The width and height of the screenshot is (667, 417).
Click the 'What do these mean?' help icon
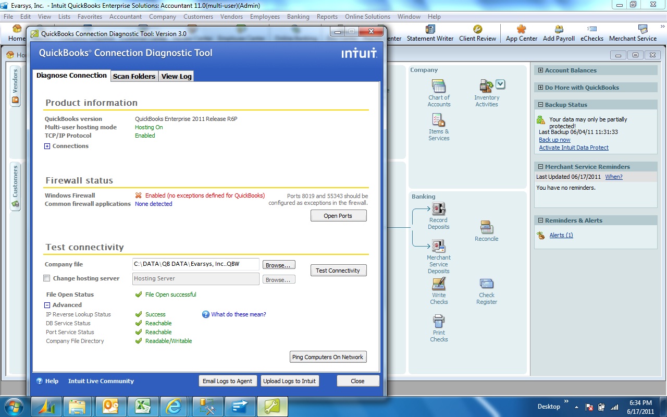point(206,314)
